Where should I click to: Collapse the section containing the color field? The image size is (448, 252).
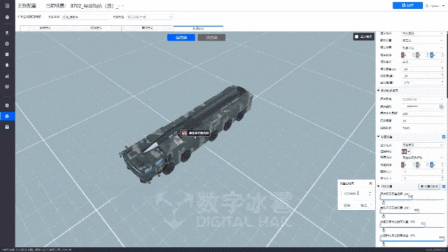[379, 90]
